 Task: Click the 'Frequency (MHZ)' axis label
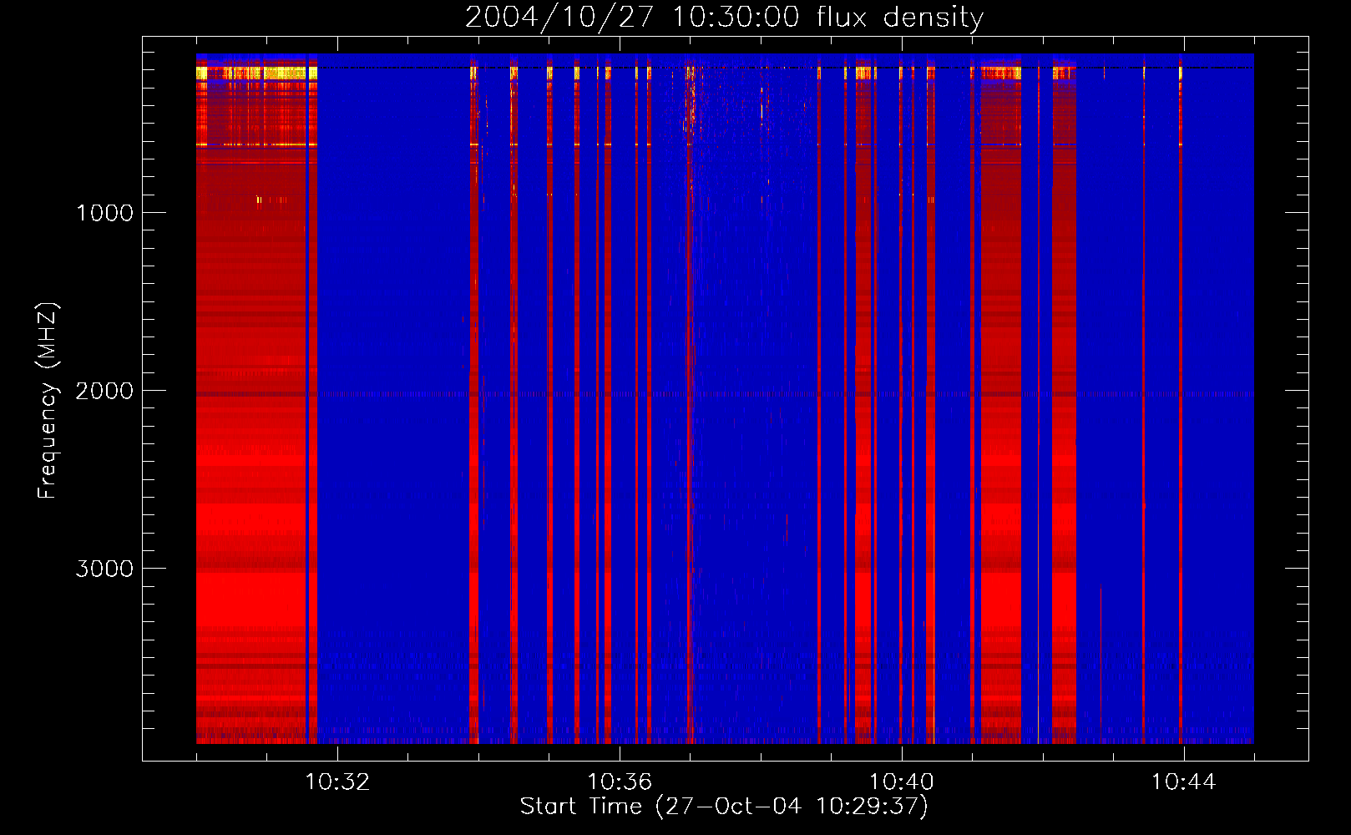coord(48,401)
